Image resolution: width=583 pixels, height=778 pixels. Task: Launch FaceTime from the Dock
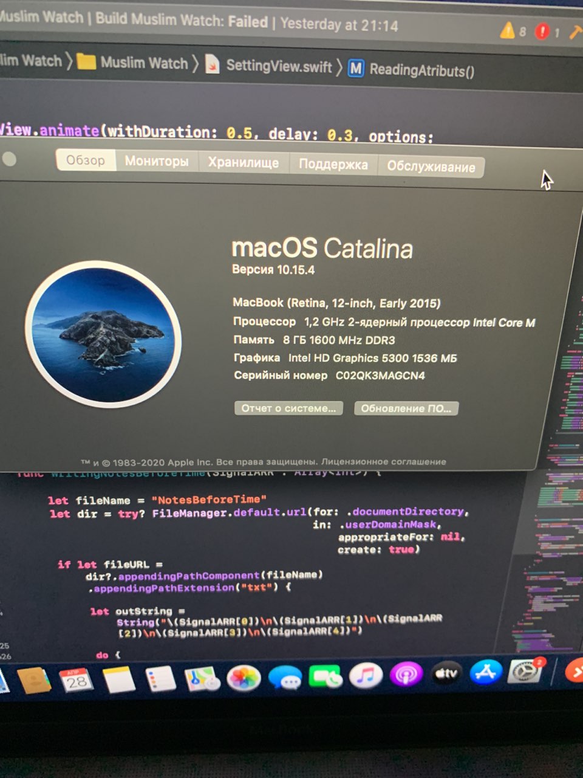[326, 676]
